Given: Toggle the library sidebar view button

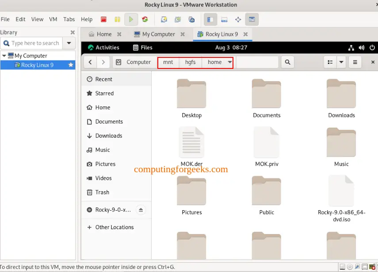Looking at the screenshot, I should pos(210,19).
